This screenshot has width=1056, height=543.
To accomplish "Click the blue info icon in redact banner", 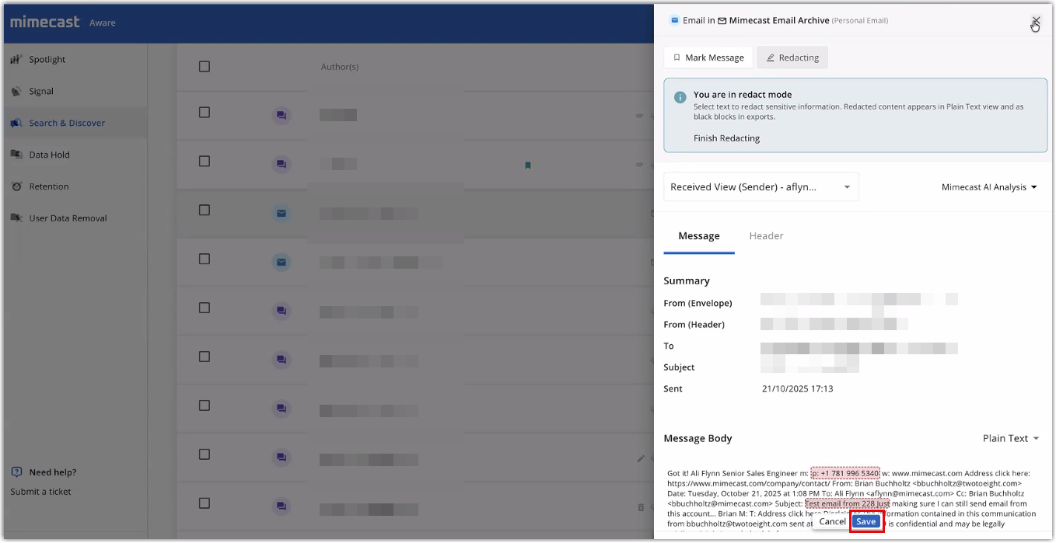I will pos(680,97).
